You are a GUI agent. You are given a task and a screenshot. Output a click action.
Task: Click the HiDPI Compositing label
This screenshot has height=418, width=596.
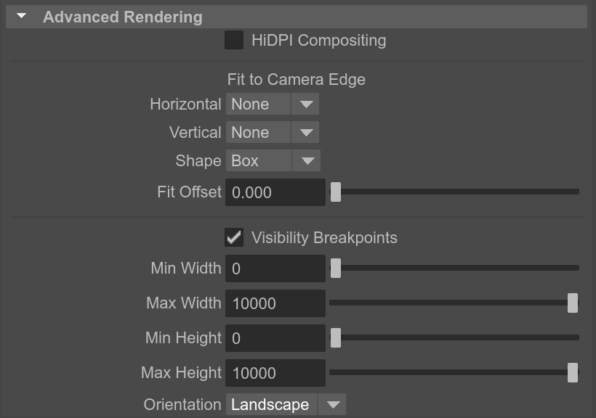[318, 40]
